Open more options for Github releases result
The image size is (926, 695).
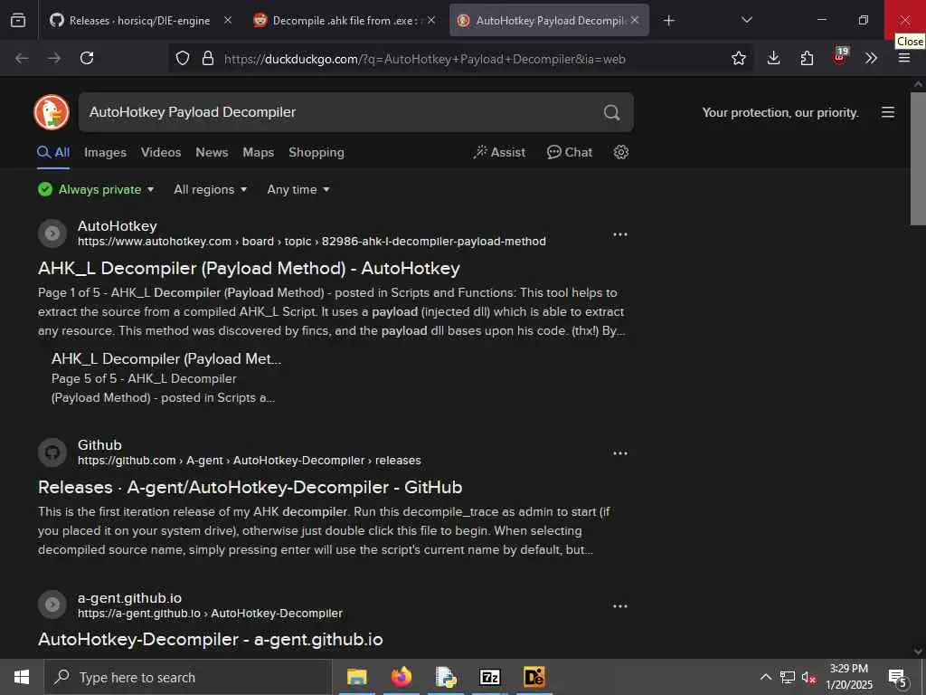[x=620, y=453]
